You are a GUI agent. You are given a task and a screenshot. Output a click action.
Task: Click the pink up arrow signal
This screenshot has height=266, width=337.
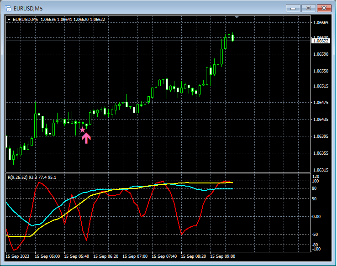pyautogui.click(x=86, y=138)
